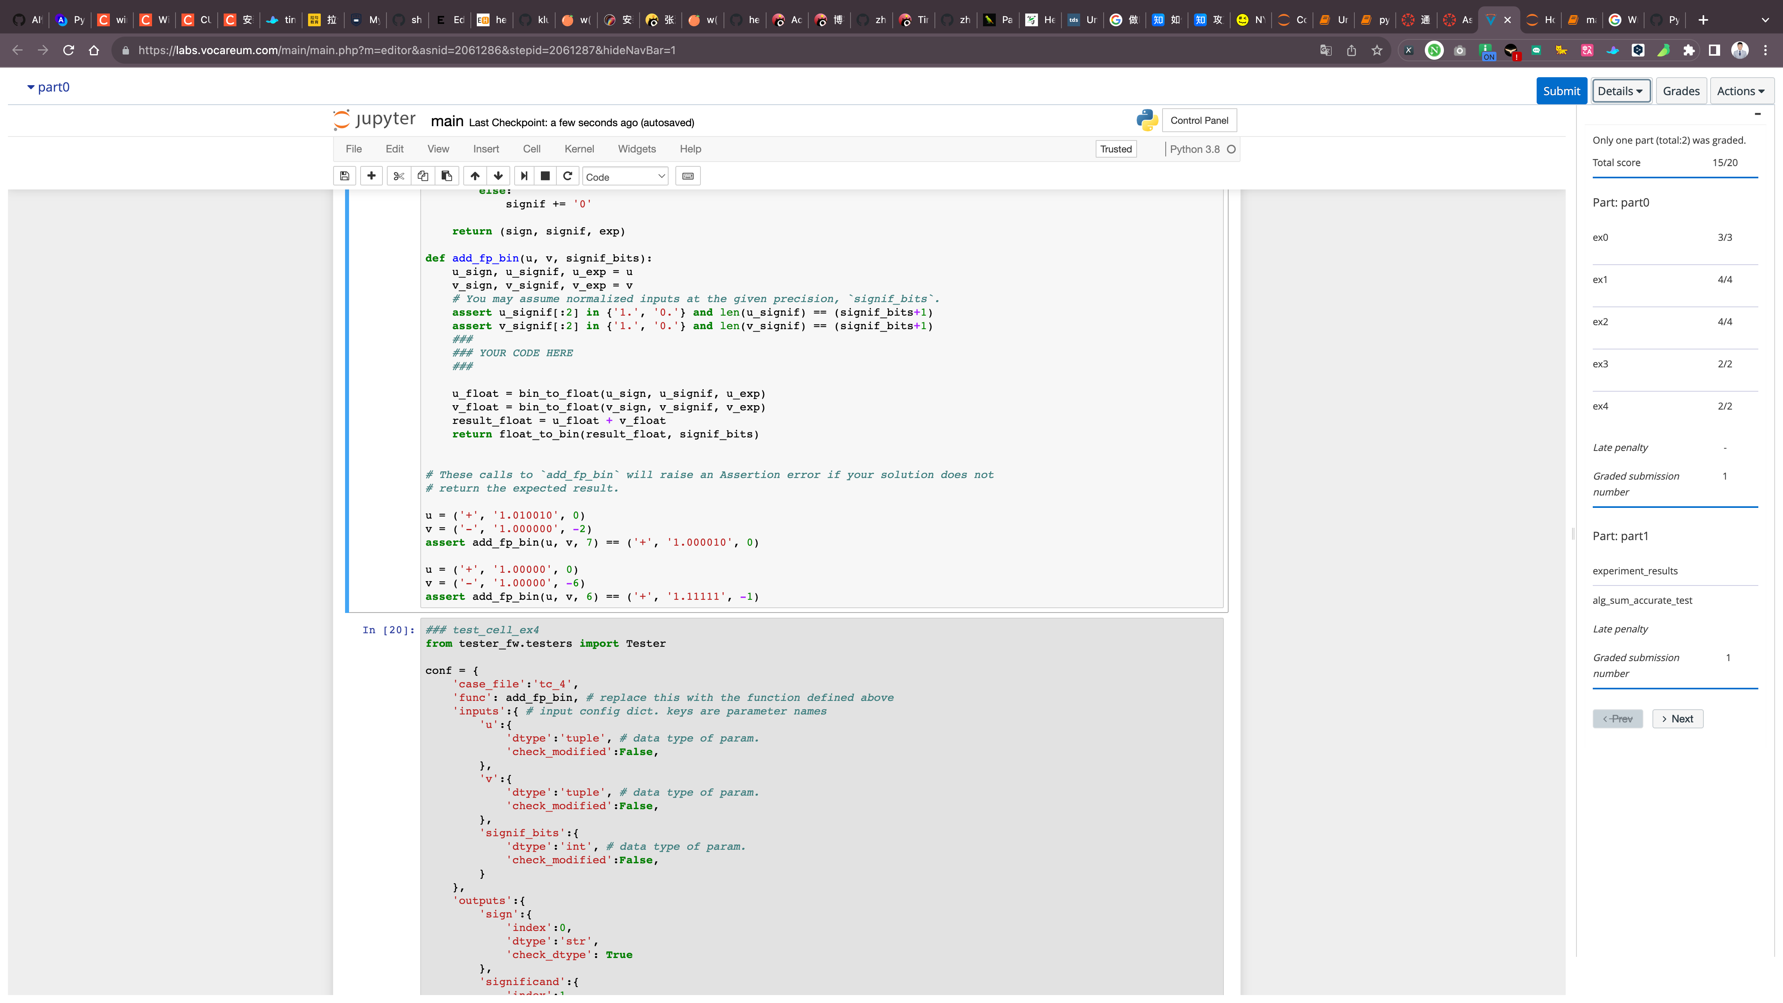Viewport: 1783px width, 1003px height.
Task: Click the 'YOUR CODE HERE' comment line
Action: [x=512, y=353]
